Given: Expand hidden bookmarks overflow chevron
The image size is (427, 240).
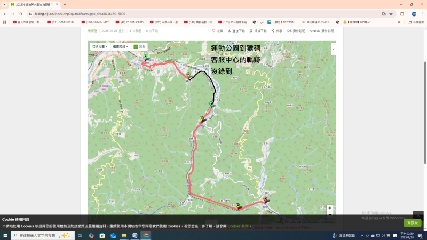Looking at the screenshot, I should pos(399,22).
